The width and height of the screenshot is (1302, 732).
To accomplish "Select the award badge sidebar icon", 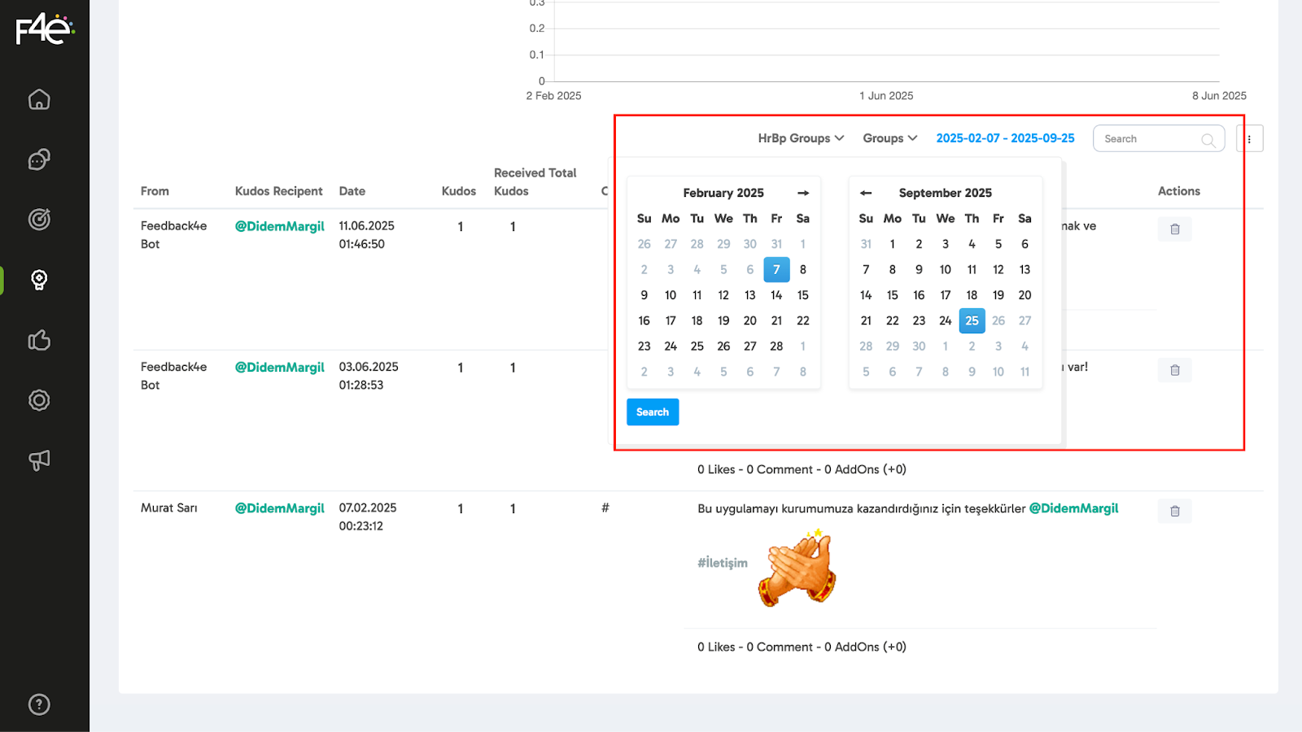I will click(39, 280).
